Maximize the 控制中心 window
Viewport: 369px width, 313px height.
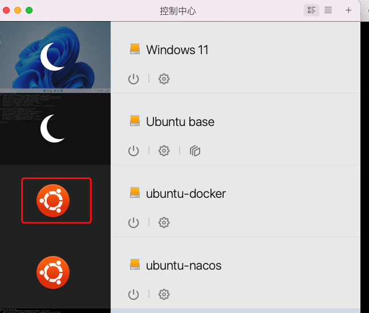[29, 10]
